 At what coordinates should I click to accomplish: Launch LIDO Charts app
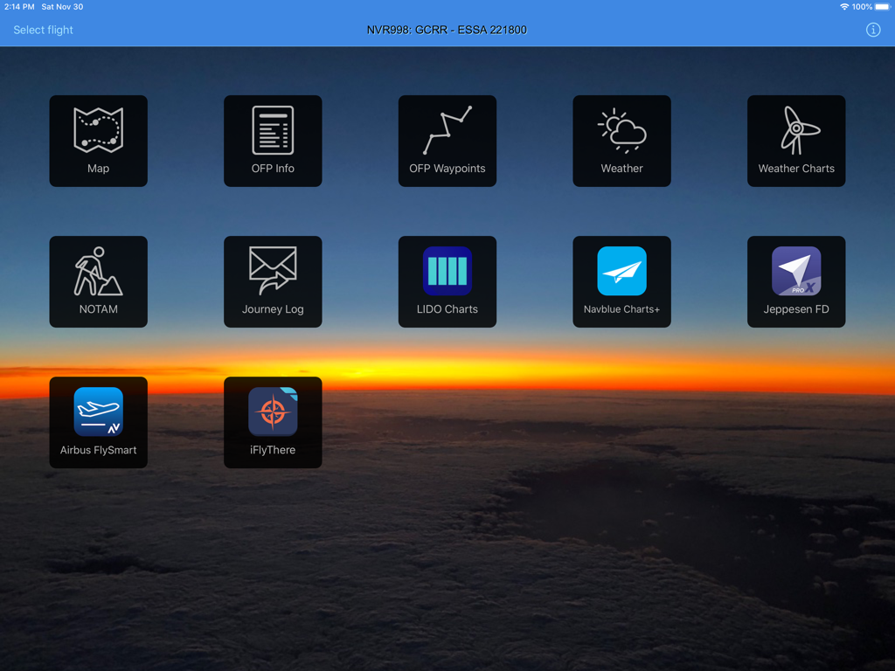coord(447,281)
